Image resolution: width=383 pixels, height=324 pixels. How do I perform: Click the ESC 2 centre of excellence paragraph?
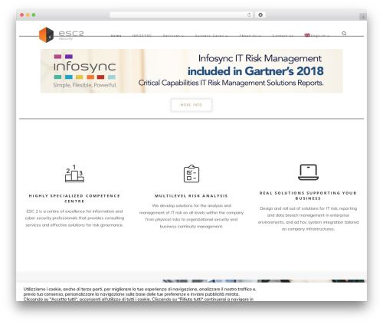tap(74, 218)
